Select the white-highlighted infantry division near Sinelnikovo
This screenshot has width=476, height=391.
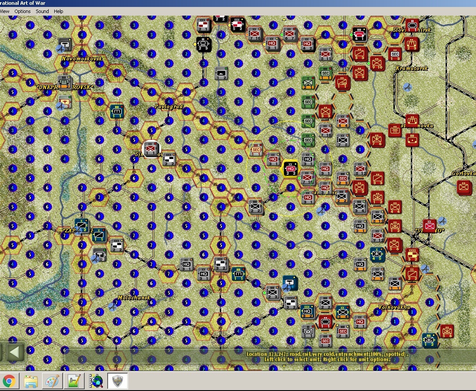click(151, 149)
